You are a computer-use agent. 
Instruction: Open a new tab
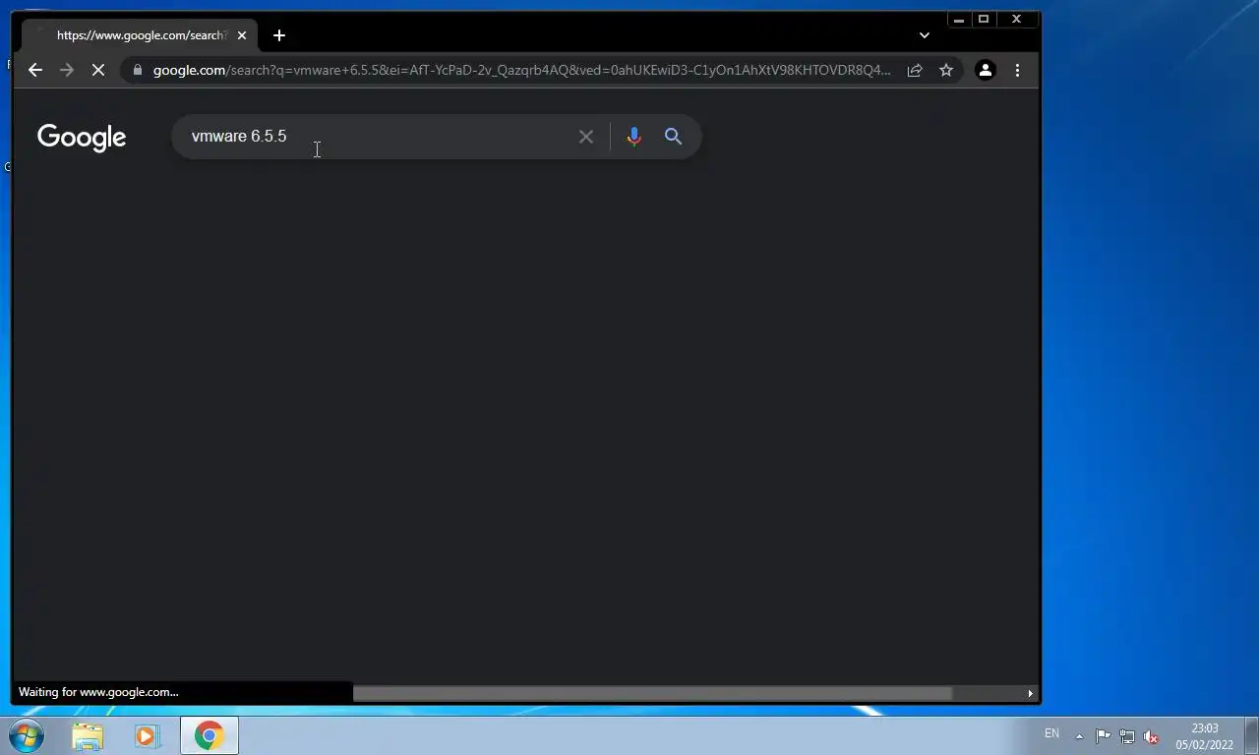(279, 35)
